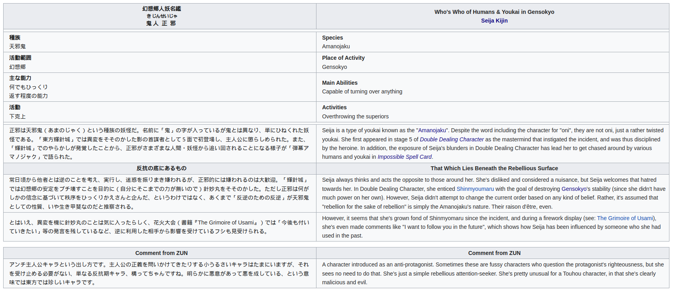The width and height of the screenshot is (673, 291).
Task: Open the Impossible Spell Card link
Action: pos(405,157)
